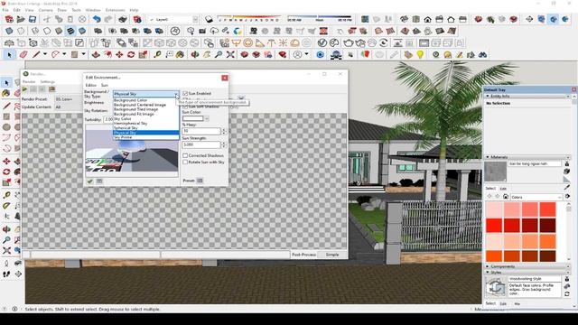Click the yellow light bulb icon
The width and height of the screenshot is (578, 325).
point(420,54)
